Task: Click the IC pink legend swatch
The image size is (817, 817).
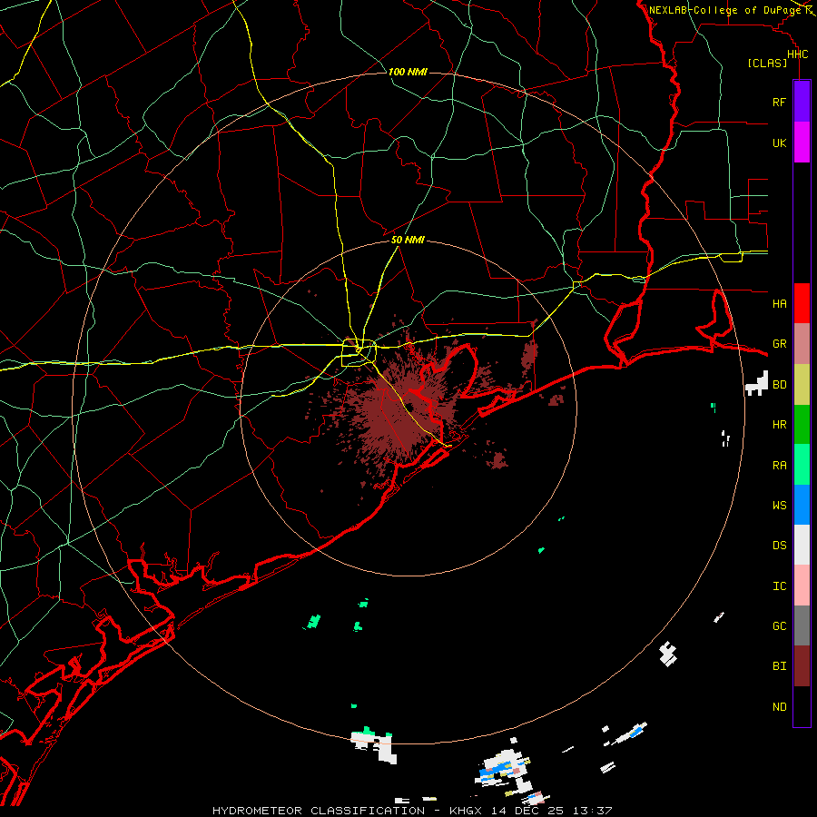Action: tap(802, 586)
